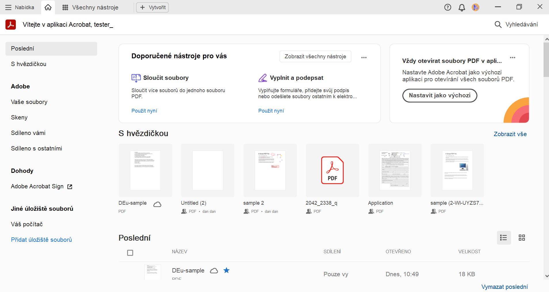Switch Poslední to list view
Image resolution: width=549 pixels, height=292 pixels.
pyautogui.click(x=504, y=237)
